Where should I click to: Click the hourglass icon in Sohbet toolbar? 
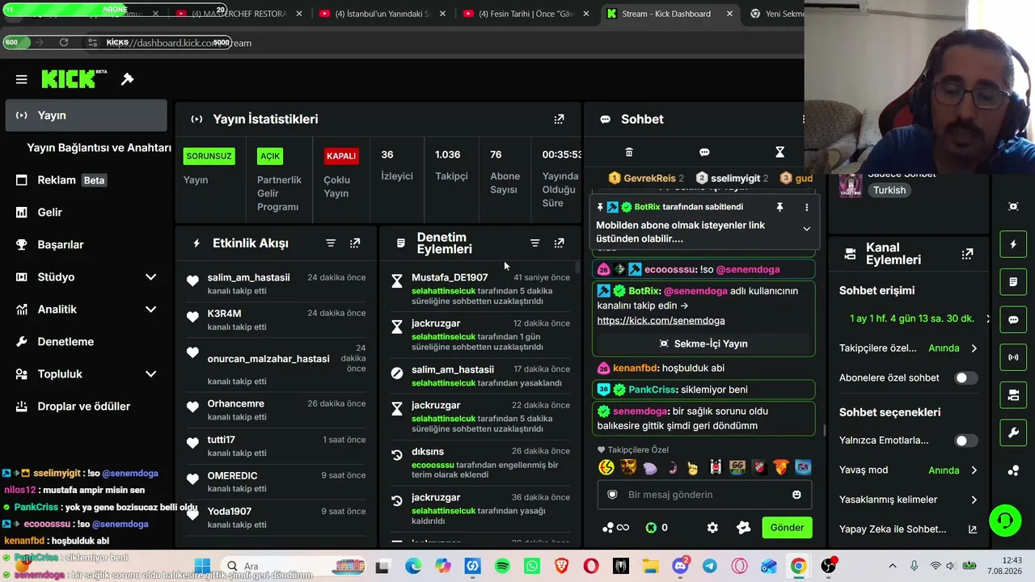779,152
